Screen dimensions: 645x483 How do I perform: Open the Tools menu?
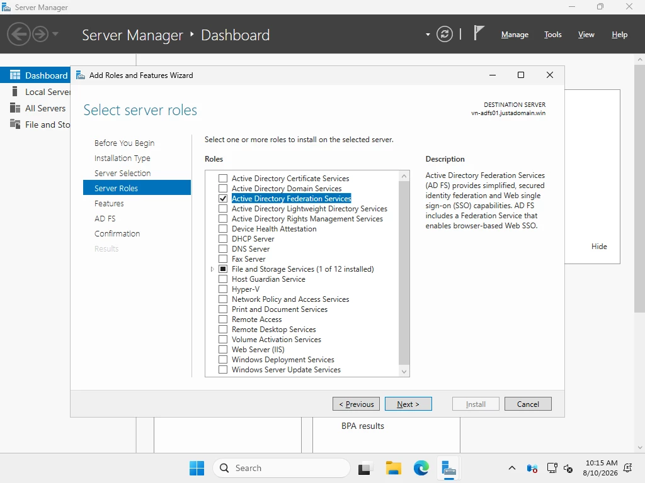552,35
